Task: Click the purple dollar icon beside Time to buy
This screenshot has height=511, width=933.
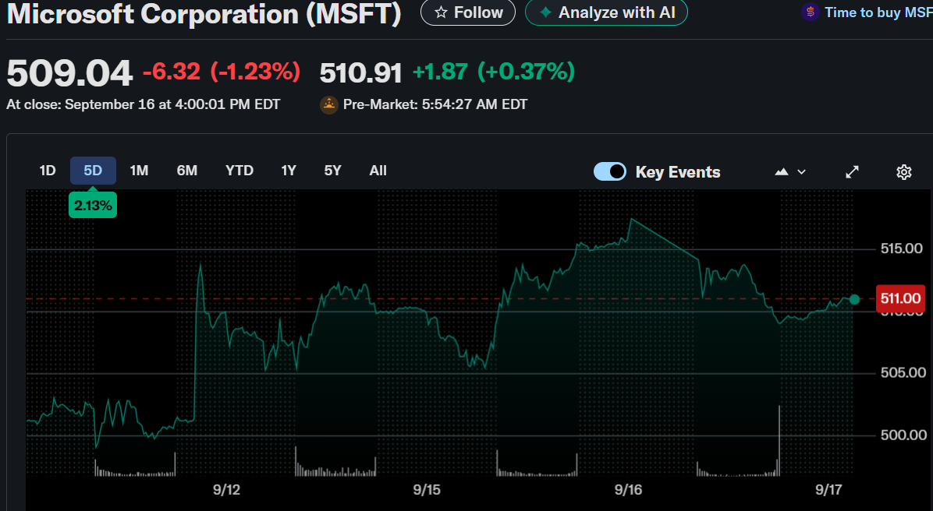Action: point(810,12)
